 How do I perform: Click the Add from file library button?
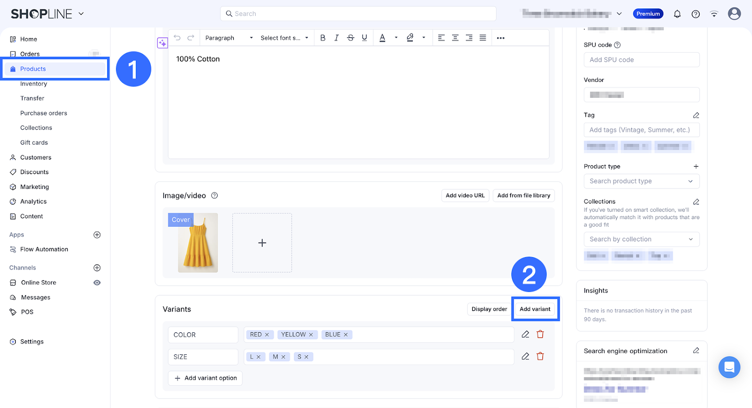tap(524, 196)
